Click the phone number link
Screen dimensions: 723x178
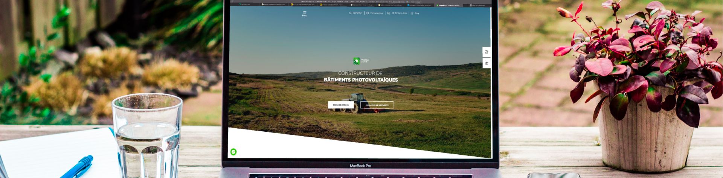point(399,13)
